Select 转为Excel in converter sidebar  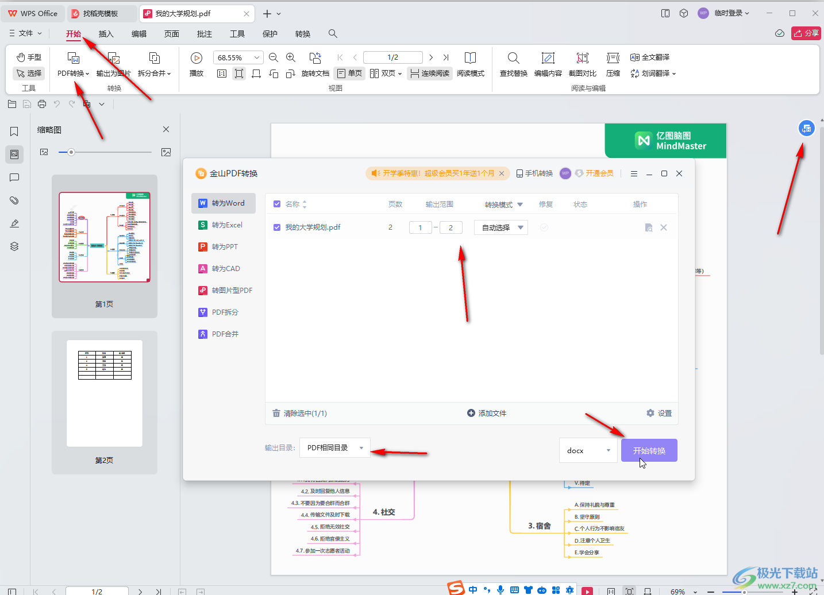224,225
